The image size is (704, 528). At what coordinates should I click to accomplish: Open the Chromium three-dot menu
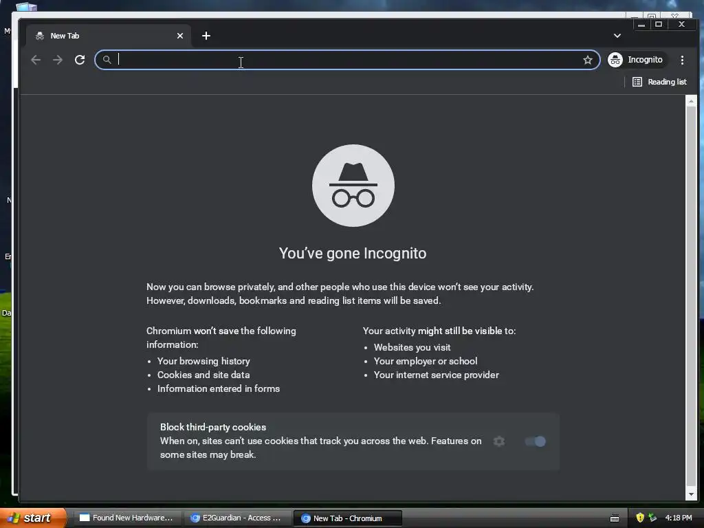[x=682, y=60]
